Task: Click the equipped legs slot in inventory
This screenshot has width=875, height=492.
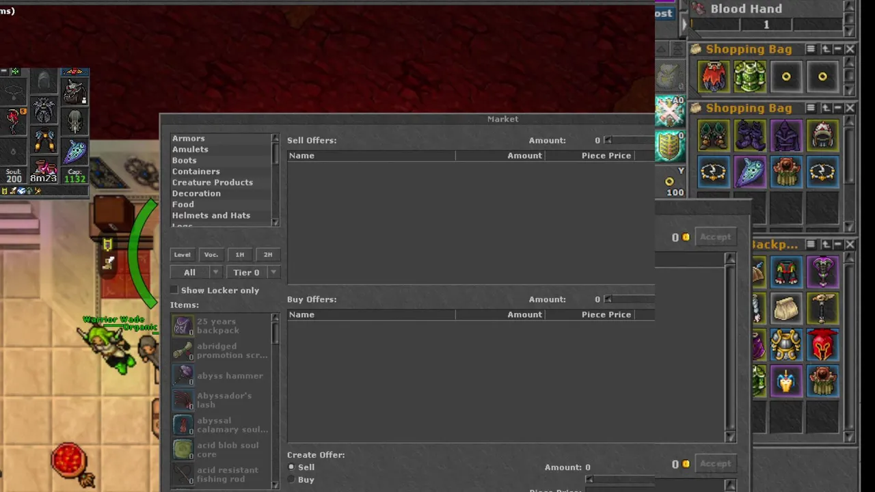Action: [x=44, y=140]
